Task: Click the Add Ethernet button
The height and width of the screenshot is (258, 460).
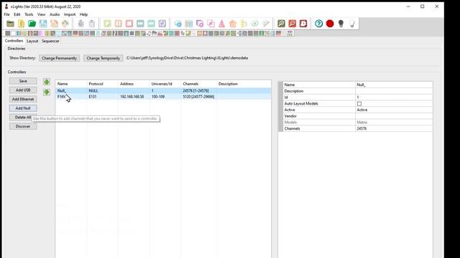Action: pyautogui.click(x=23, y=99)
